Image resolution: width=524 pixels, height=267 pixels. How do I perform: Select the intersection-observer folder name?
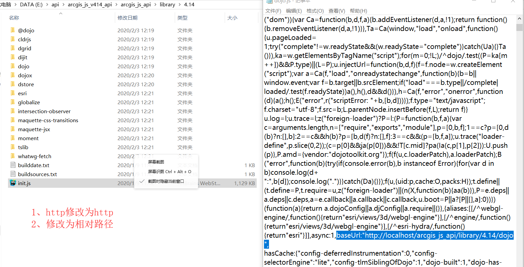click(44, 111)
